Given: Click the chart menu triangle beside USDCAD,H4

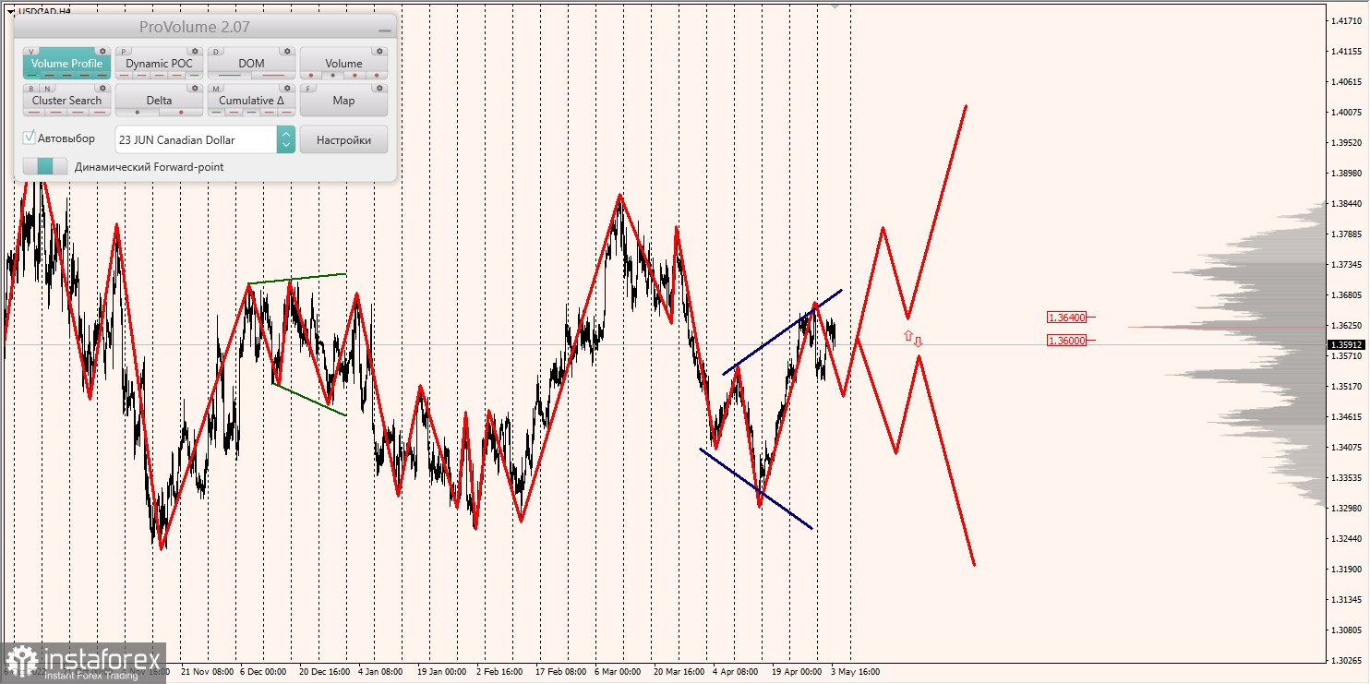Looking at the screenshot, I should (10, 11).
